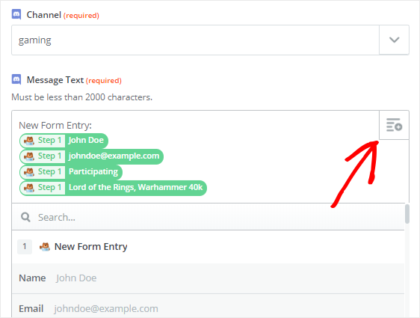
Task: Click the insert field icon in Message Text
Action: tap(394, 125)
